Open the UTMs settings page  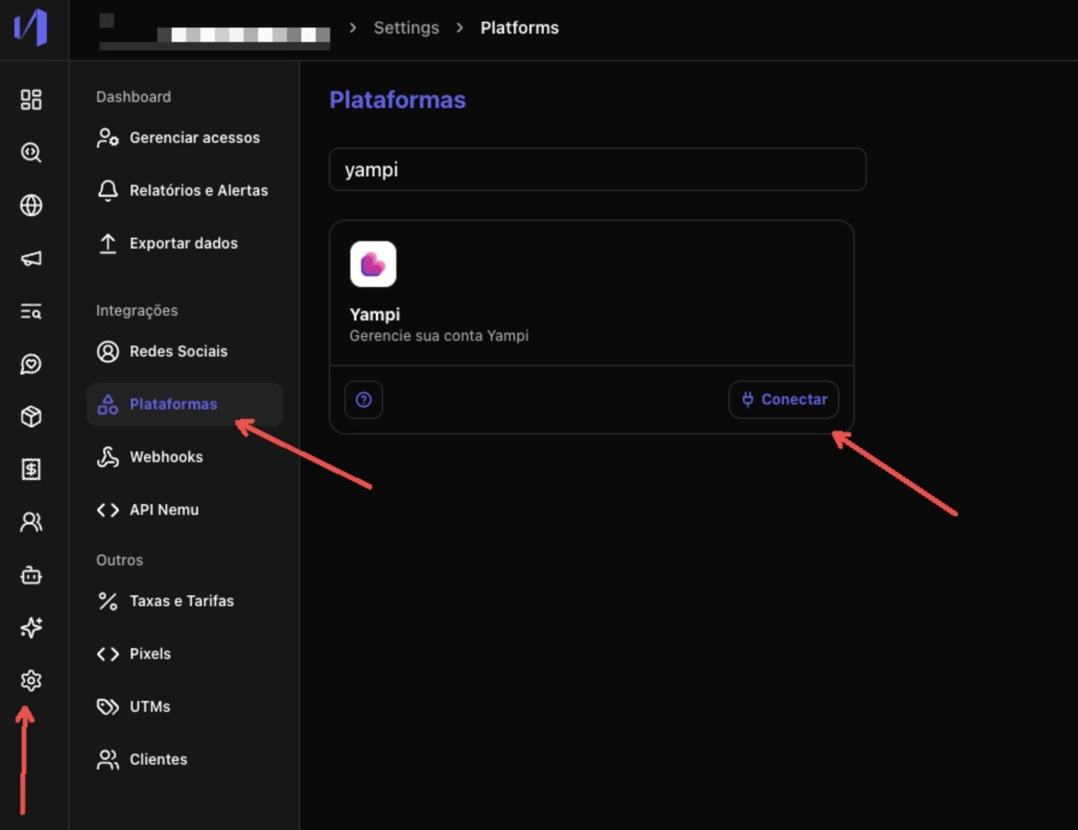(185, 707)
